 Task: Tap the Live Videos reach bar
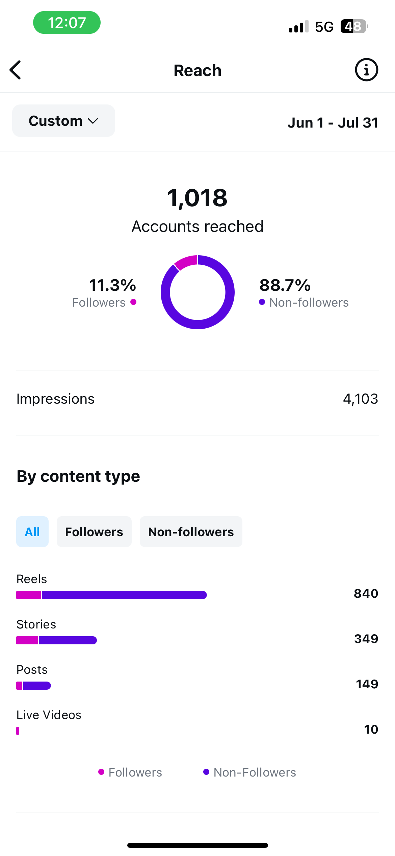18,731
